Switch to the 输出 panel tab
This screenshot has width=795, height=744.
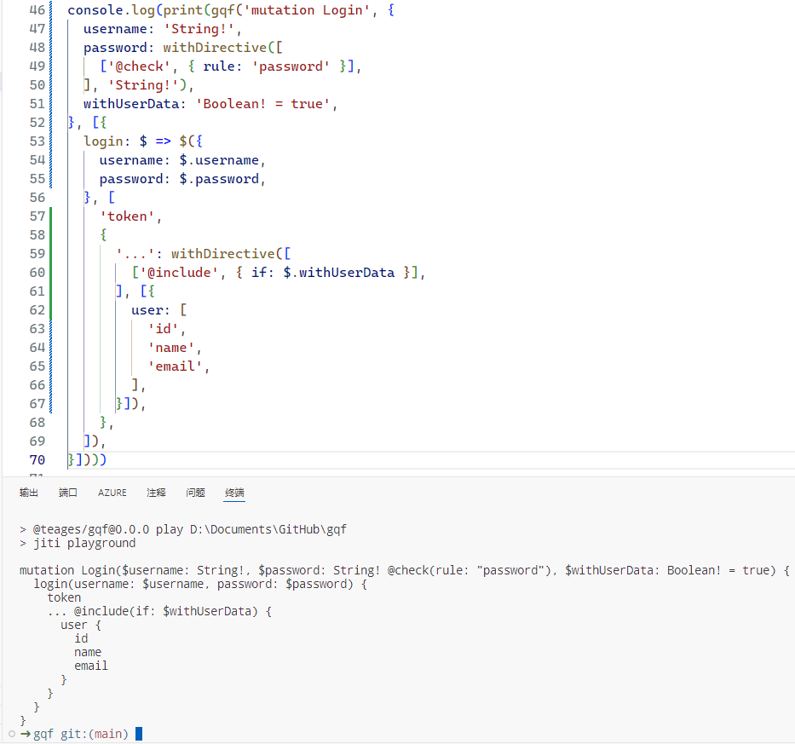[x=28, y=492]
